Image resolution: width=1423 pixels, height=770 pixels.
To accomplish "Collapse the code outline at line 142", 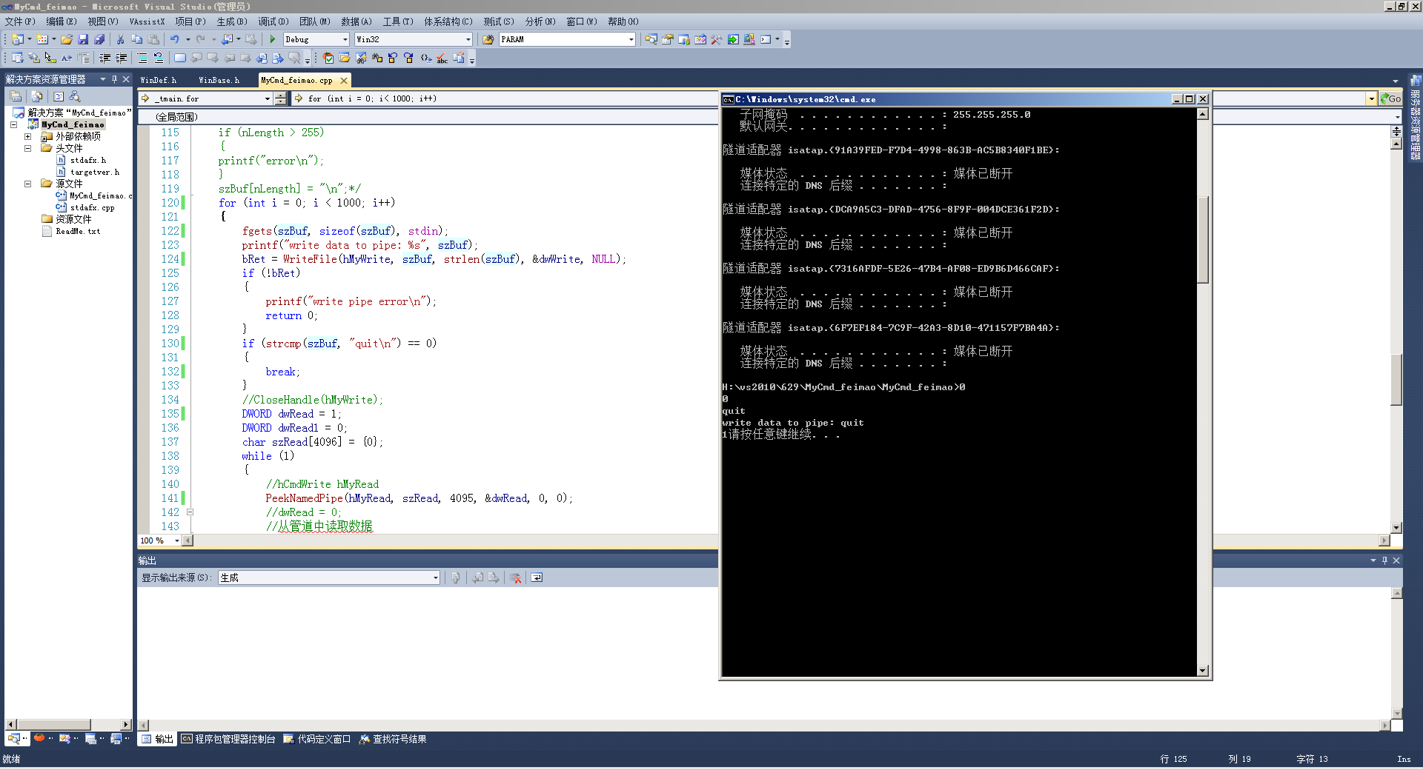I will 190,512.
